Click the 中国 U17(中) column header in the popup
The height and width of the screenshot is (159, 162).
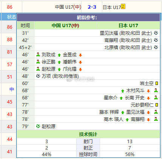click(x=65, y=26)
